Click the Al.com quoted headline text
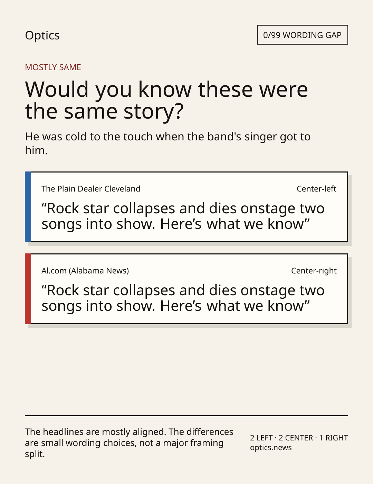Screen dimensions: 373x484 pos(183,298)
